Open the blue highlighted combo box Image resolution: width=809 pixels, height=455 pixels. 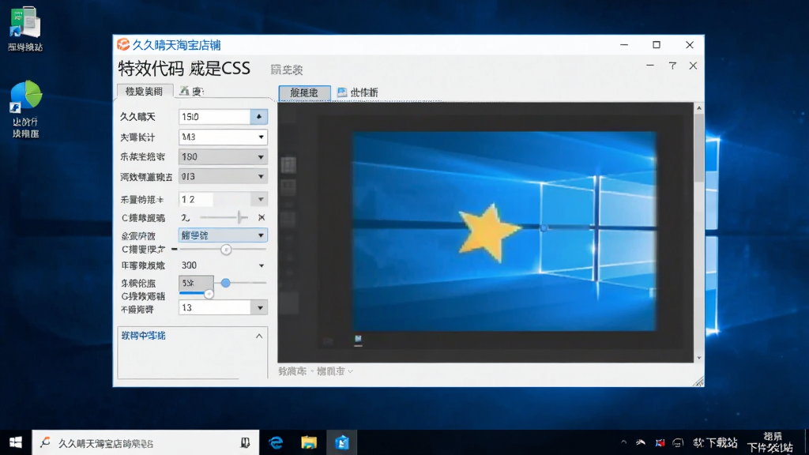click(x=223, y=235)
